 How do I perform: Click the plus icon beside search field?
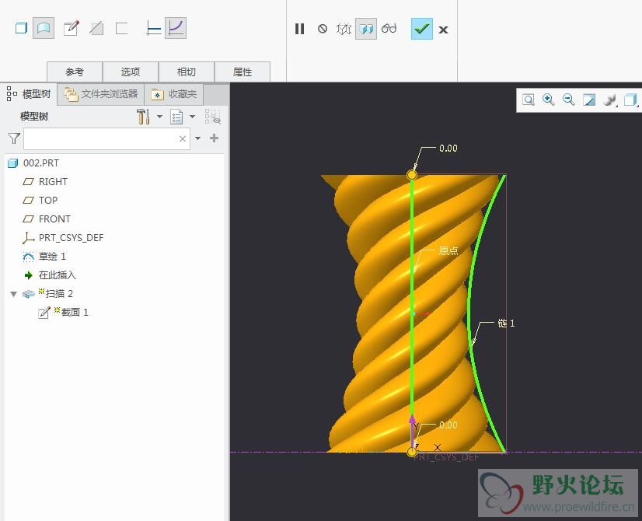click(214, 138)
